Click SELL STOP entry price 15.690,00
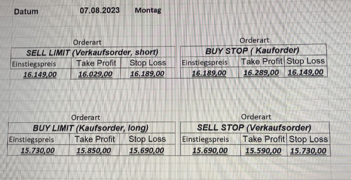The width and height of the screenshot is (351, 180). coord(210,151)
